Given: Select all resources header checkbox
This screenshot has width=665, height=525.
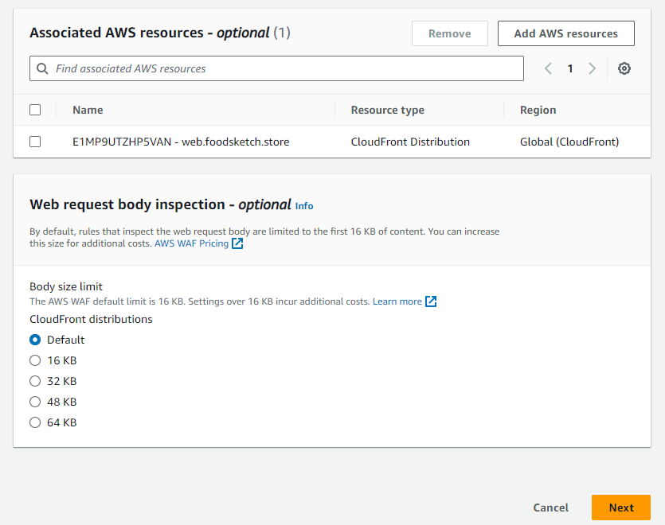Looking at the screenshot, I should click(x=35, y=110).
